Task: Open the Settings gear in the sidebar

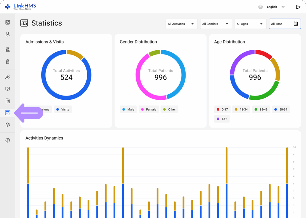Action: (7, 125)
